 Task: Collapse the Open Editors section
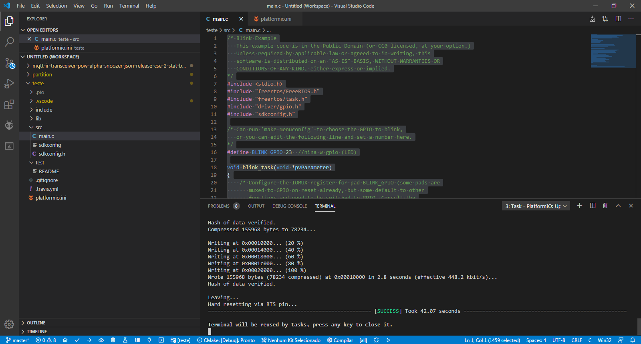click(x=109, y=30)
